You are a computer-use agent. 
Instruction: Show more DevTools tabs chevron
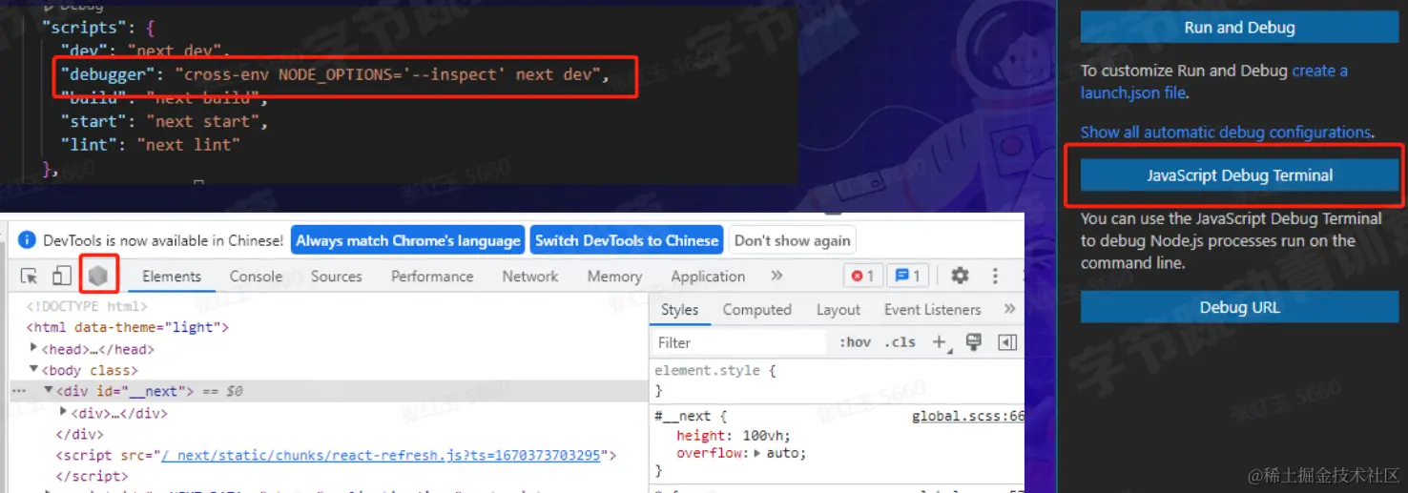click(x=776, y=276)
